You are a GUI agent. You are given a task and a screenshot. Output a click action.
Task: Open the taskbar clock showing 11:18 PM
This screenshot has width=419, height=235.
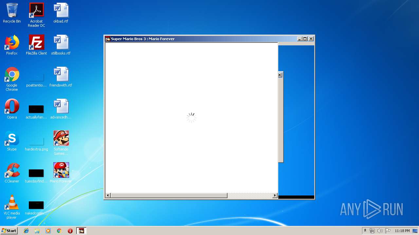click(402, 231)
